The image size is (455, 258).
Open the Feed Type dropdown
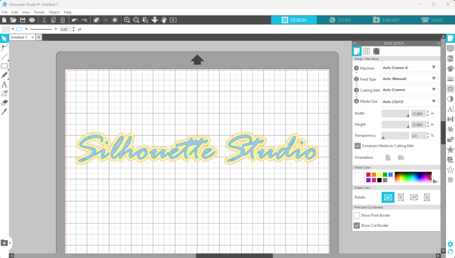click(x=410, y=79)
